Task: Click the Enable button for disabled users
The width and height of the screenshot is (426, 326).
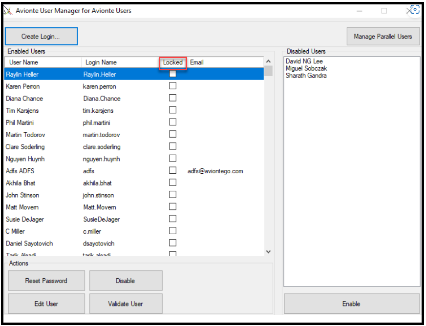Action: (352, 304)
